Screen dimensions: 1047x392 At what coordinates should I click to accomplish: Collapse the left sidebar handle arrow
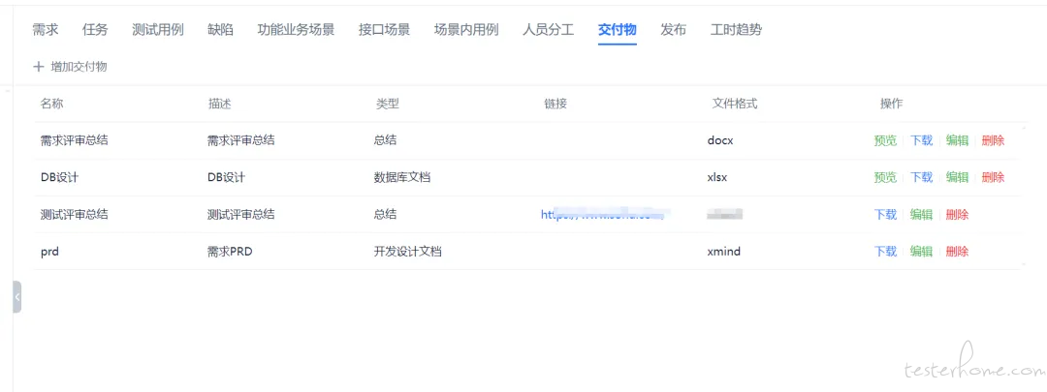(16, 297)
